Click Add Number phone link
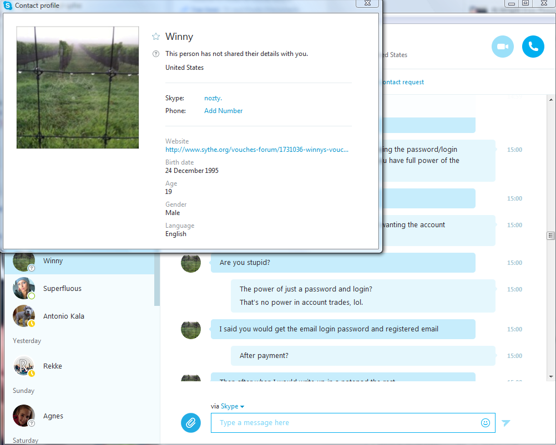 click(224, 111)
